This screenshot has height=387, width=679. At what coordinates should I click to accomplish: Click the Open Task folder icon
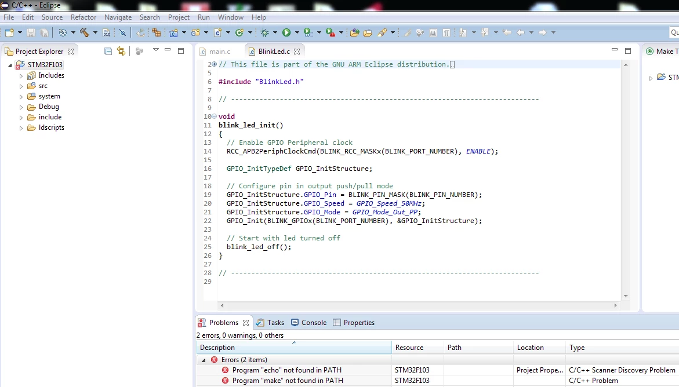[x=368, y=32]
